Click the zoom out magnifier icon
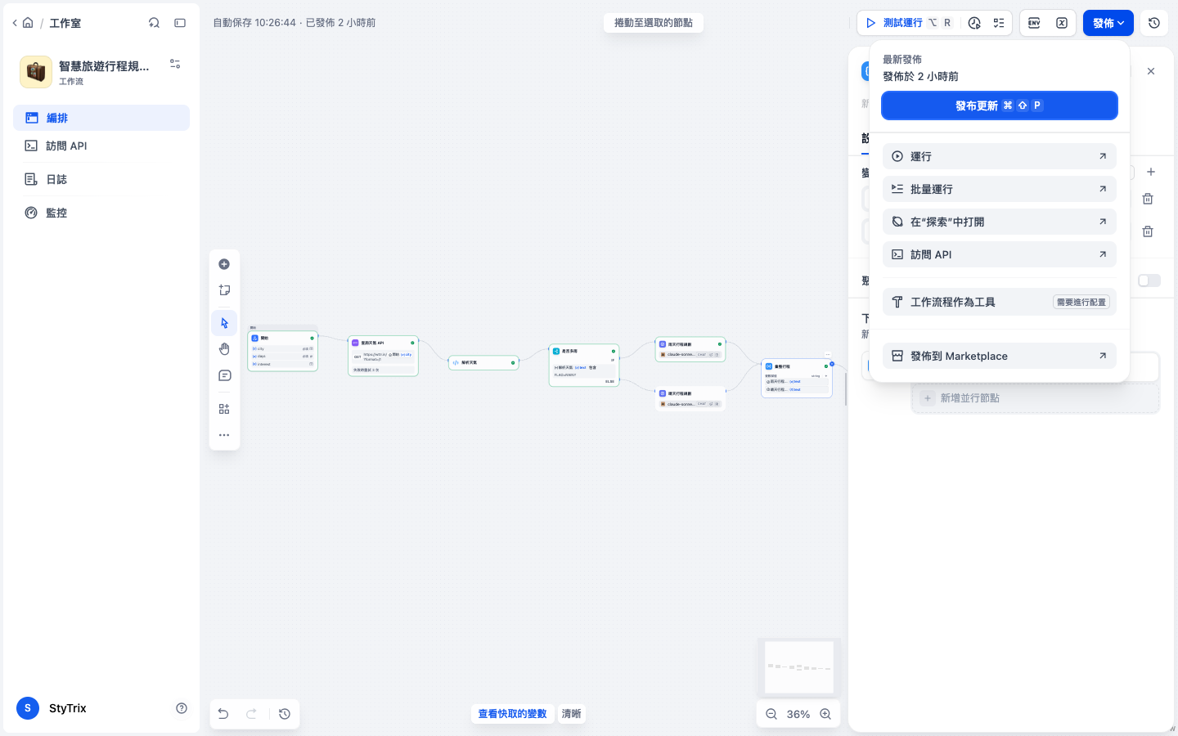Screen dimensions: 1178x736 coord(771,714)
